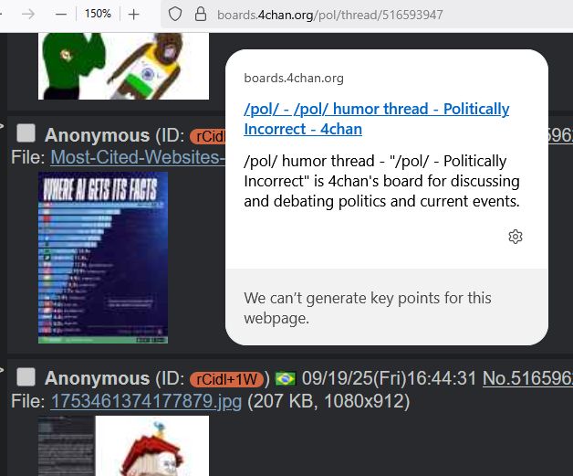Open the /pol/ humor thread title link
The width and height of the screenshot is (573, 476).
coord(377,119)
